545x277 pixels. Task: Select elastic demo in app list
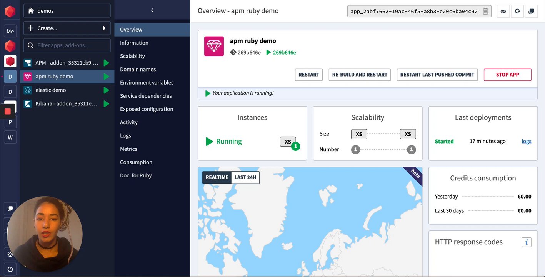(x=67, y=90)
